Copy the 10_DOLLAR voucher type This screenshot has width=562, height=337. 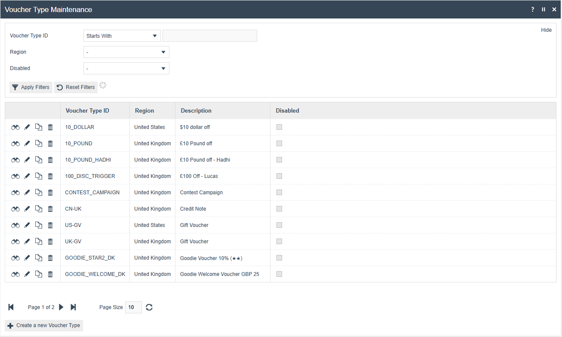(x=39, y=127)
